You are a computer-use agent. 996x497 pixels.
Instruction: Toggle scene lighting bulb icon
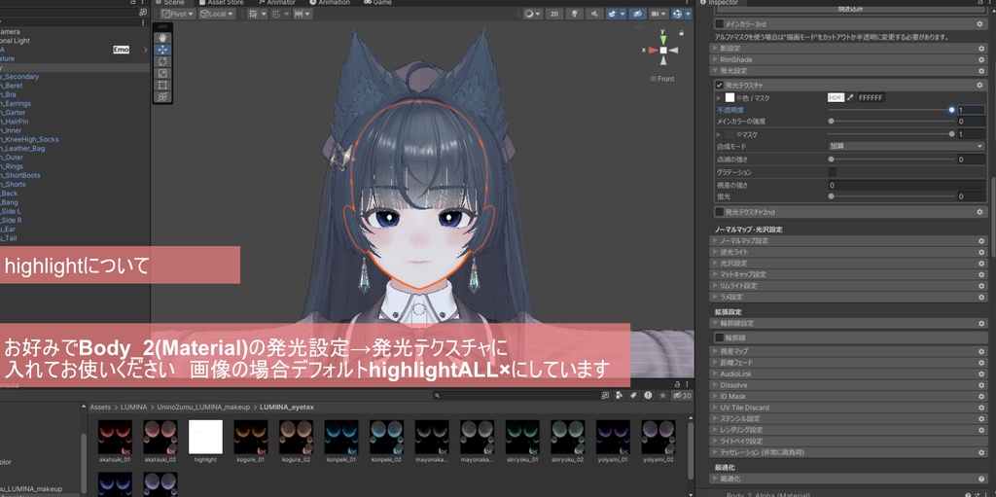[575, 14]
